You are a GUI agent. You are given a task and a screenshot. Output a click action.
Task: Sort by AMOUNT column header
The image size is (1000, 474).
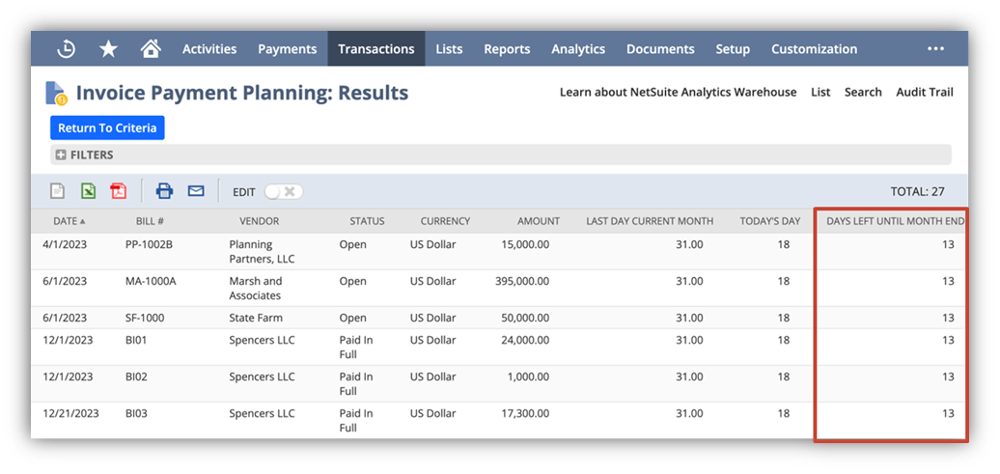pyautogui.click(x=539, y=221)
